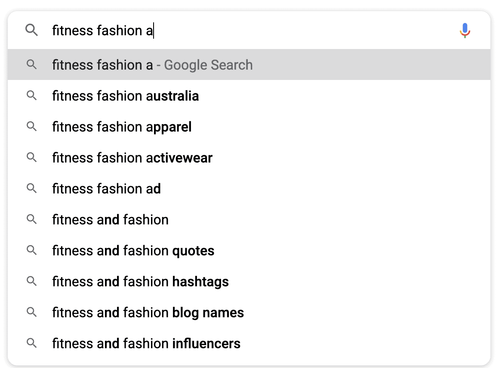Select 'fitness fashion a - Google Search' suggestion
The image size is (499, 368).
152,65
